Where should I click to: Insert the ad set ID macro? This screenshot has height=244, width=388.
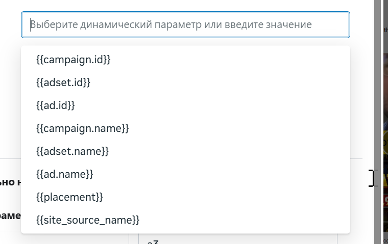click(x=63, y=83)
